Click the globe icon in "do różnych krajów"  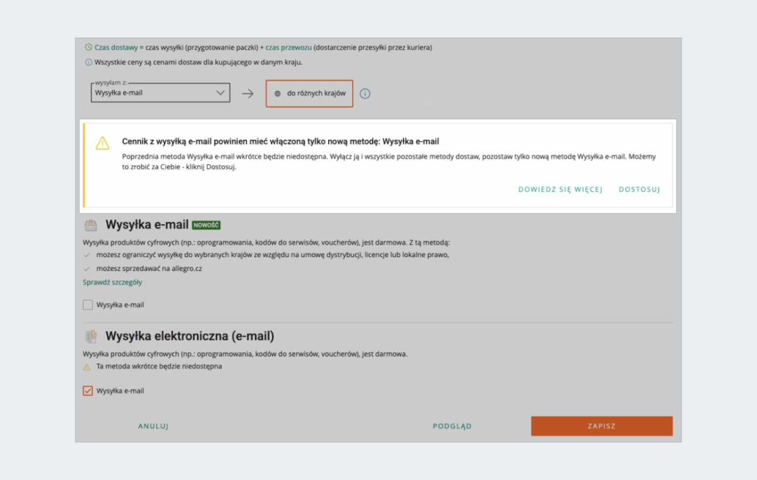pos(279,93)
